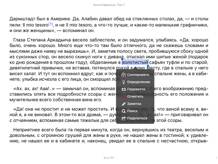The width and height of the screenshot is (218, 164).
Task: Click the start selection handle above золотистый
Action: pos(122,58)
